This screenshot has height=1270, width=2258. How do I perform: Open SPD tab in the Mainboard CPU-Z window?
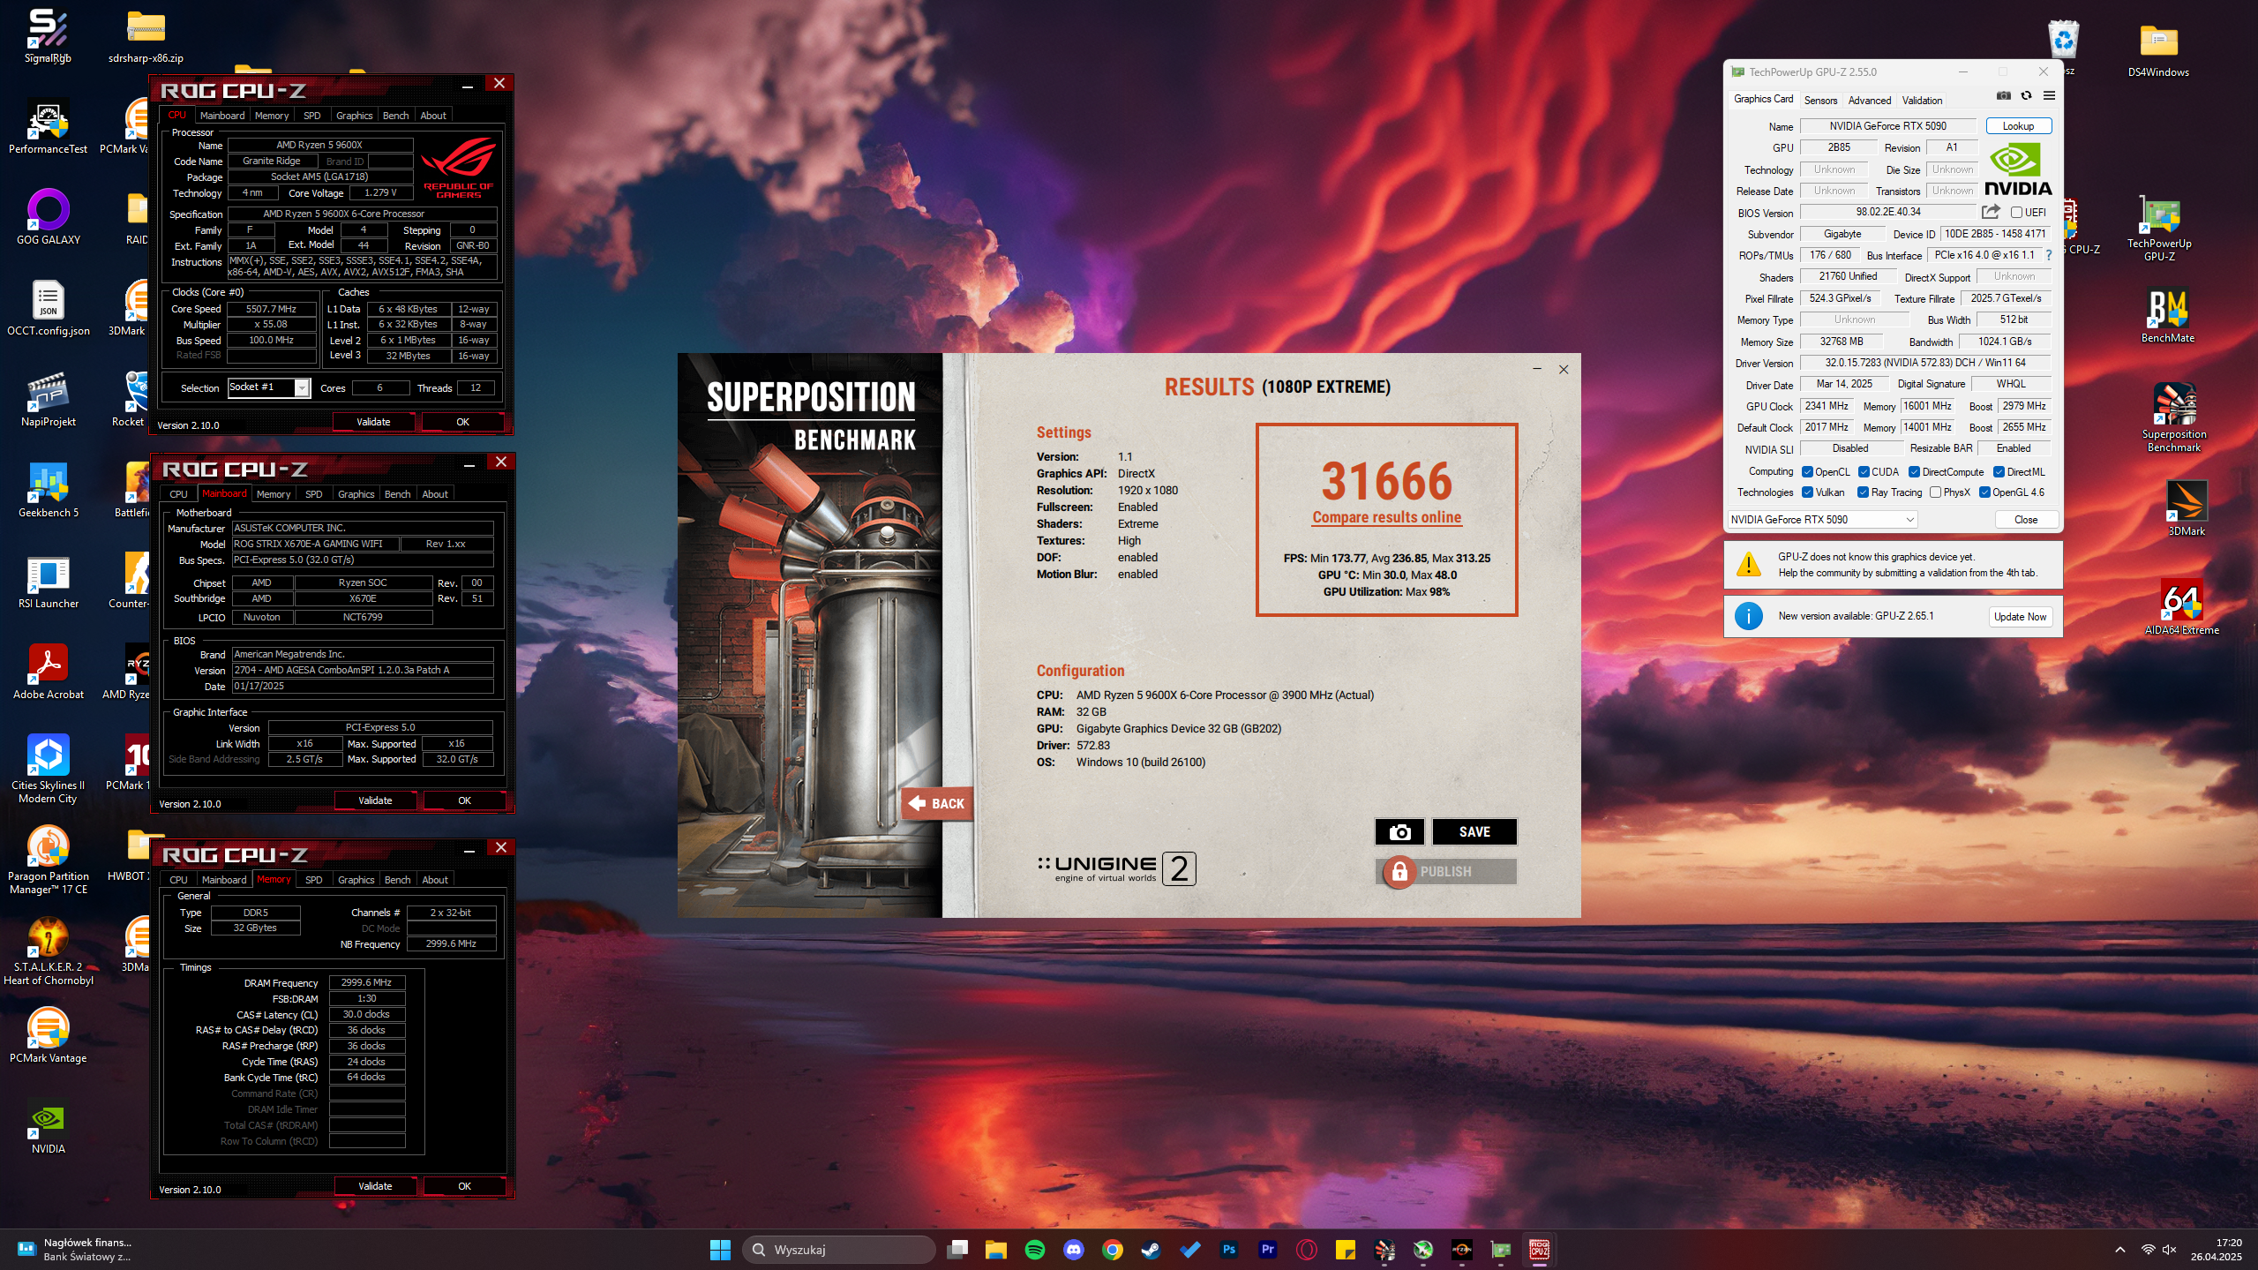click(x=314, y=494)
